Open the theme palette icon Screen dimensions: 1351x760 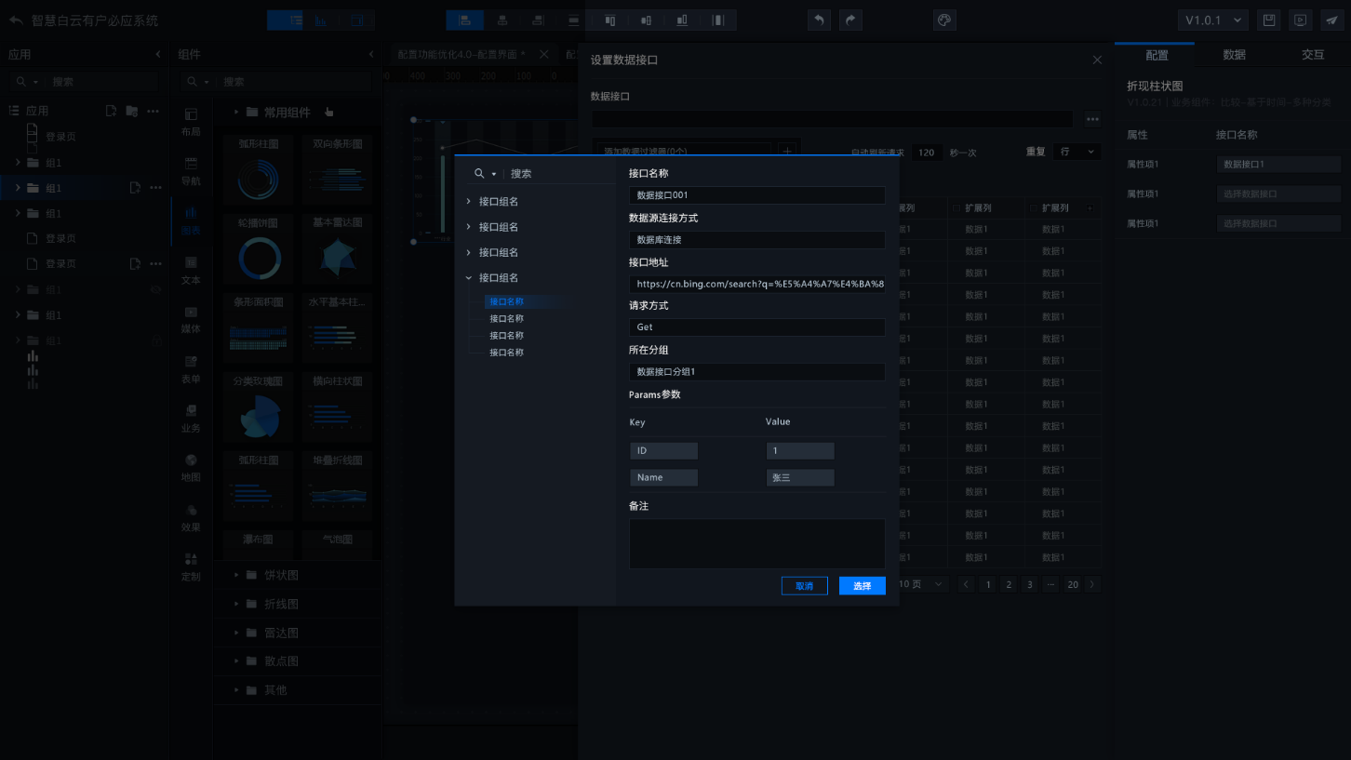[x=943, y=20]
